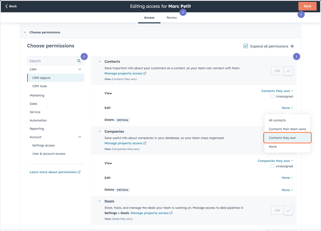Toggle the Contacts ON switch
Image resolution: width=321 pixels, height=231 pixels.
pos(282,71)
